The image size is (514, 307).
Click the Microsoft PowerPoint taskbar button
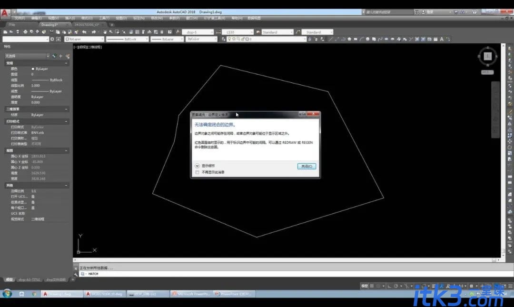[x=191, y=294]
